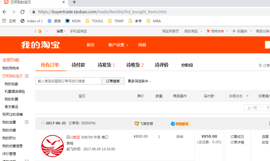Click the lock icon in the address bar
The height and width of the screenshot is (161, 270).
tap(34, 12)
